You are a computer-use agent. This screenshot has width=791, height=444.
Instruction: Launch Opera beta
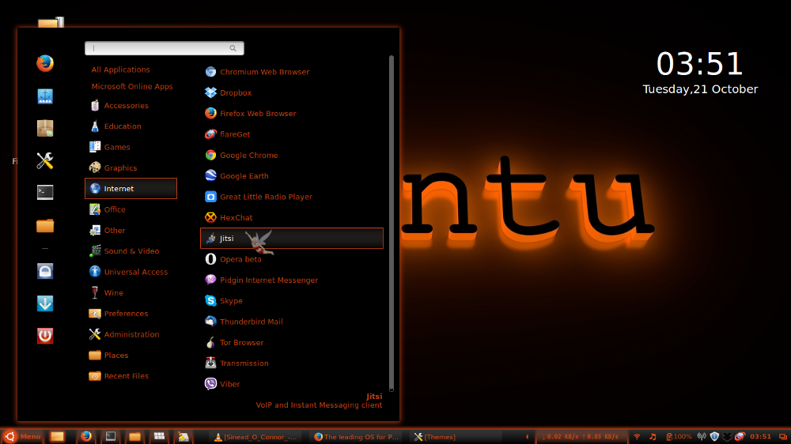(x=292, y=259)
